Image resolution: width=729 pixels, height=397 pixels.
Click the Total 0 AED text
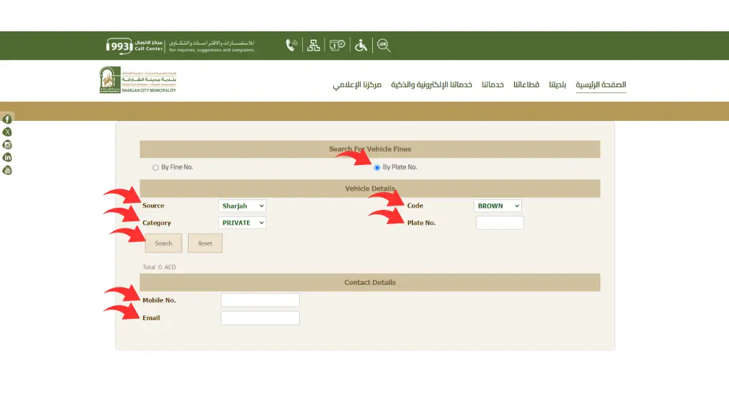point(159,268)
